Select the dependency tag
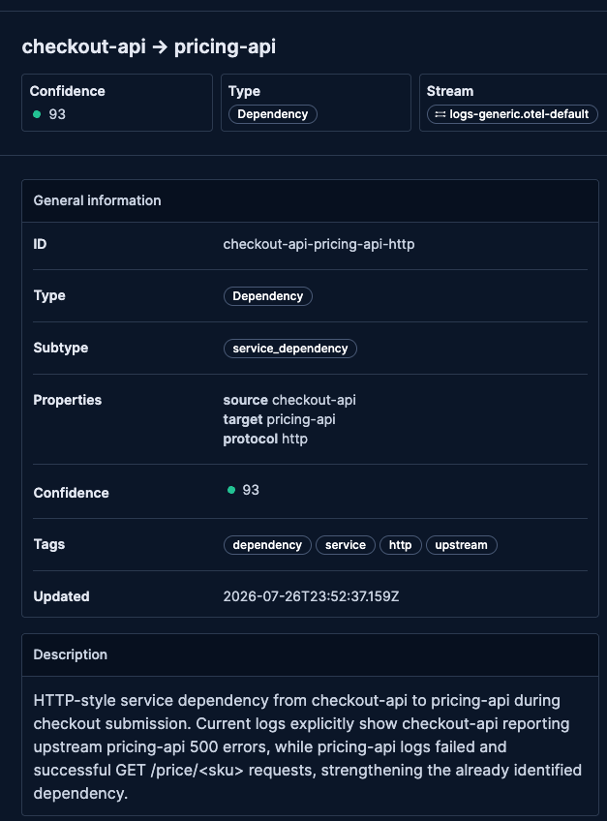 (x=267, y=545)
